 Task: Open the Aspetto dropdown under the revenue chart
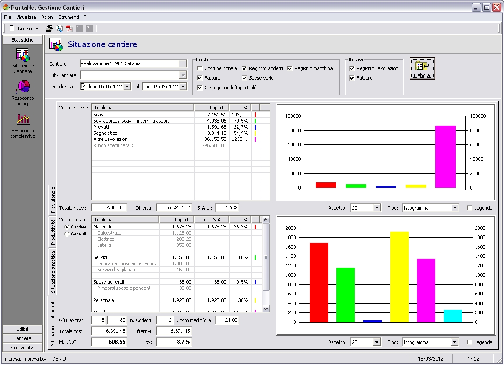(x=377, y=208)
